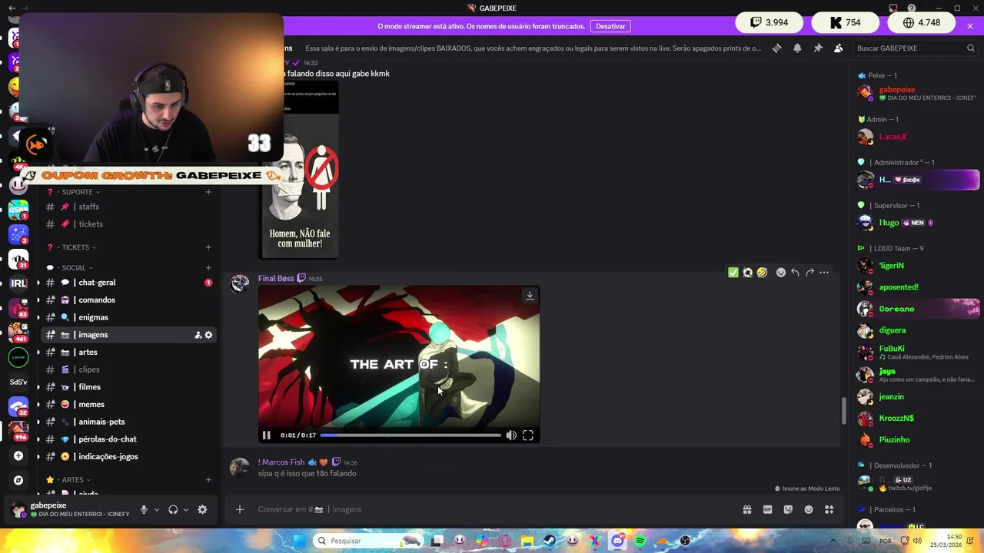Collapse the TICKETS category
This screenshot has height=553, width=984.
75,247
